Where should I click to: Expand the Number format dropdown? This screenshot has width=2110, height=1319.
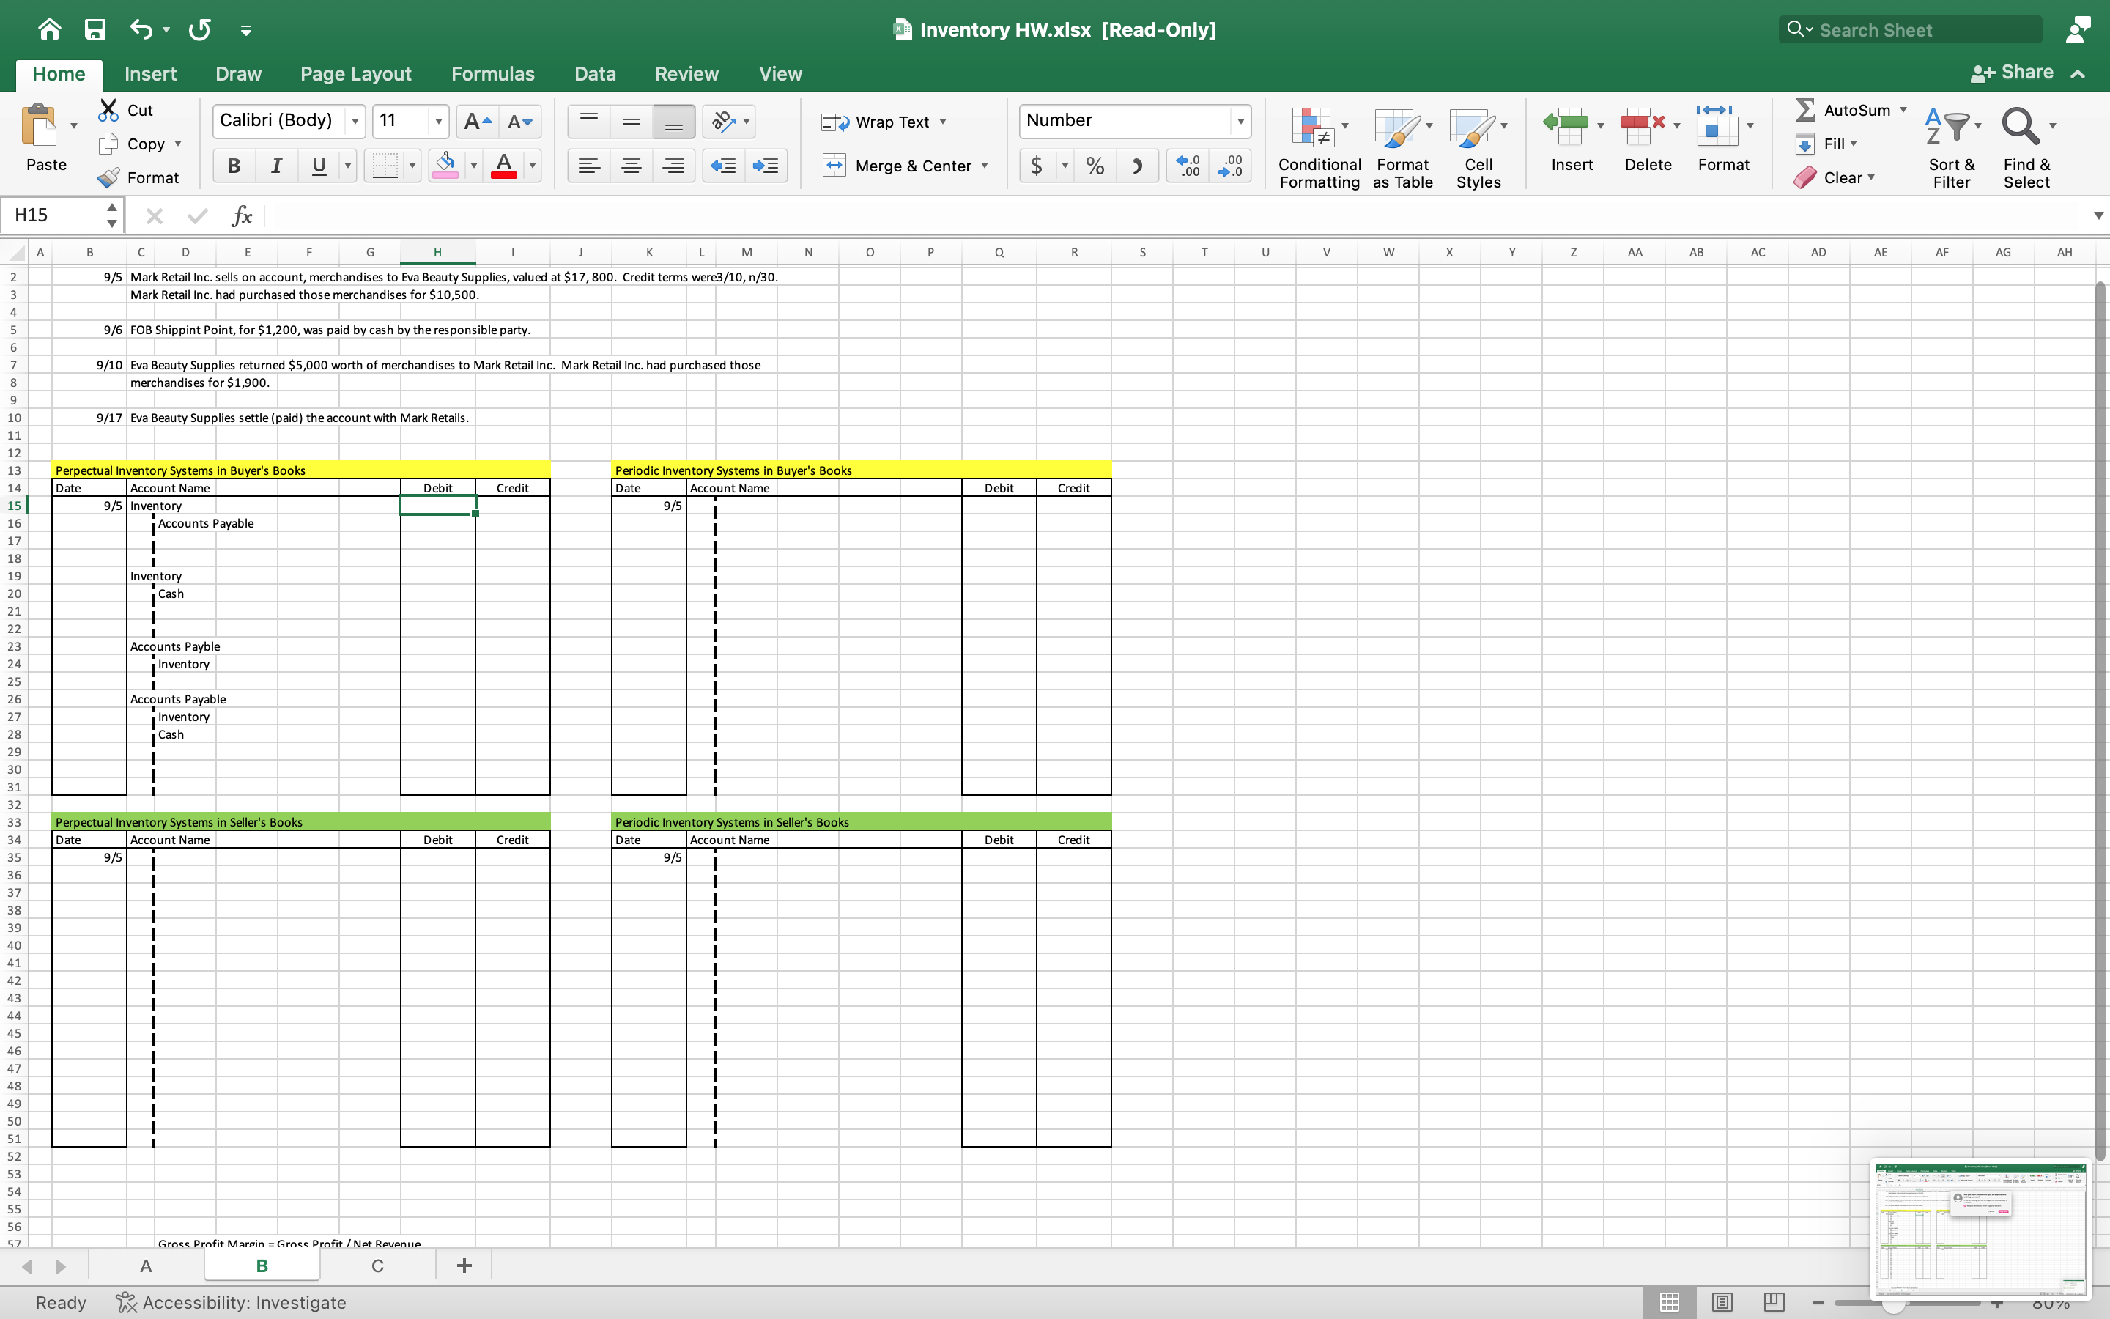(x=1240, y=121)
